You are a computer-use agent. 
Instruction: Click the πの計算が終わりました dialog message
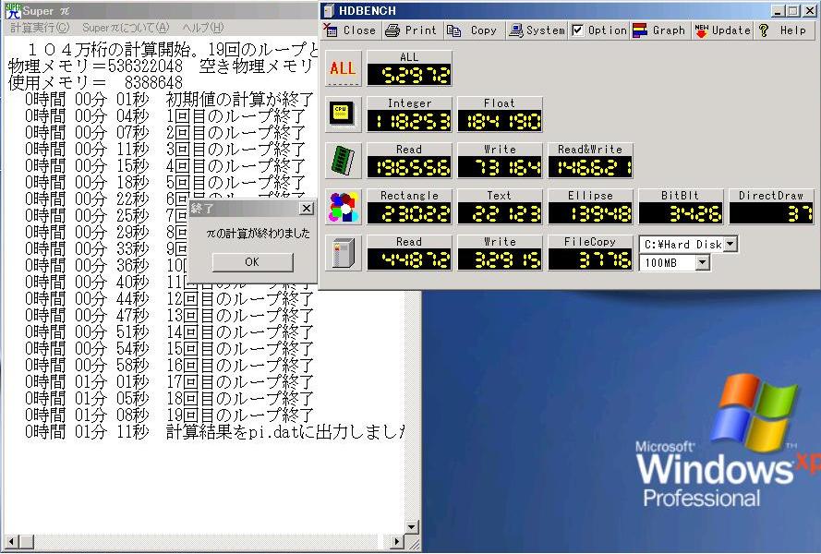click(x=259, y=234)
